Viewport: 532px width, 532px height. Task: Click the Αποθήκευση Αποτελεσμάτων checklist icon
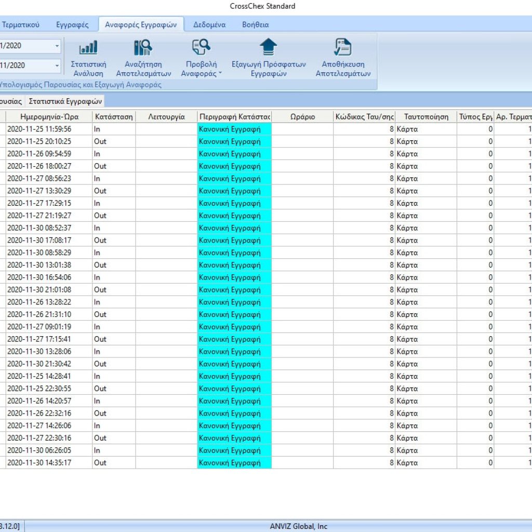click(343, 47)
